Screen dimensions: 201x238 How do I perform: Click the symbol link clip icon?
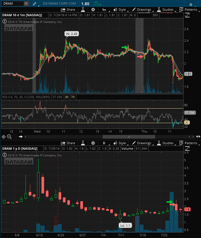point(35,4)
